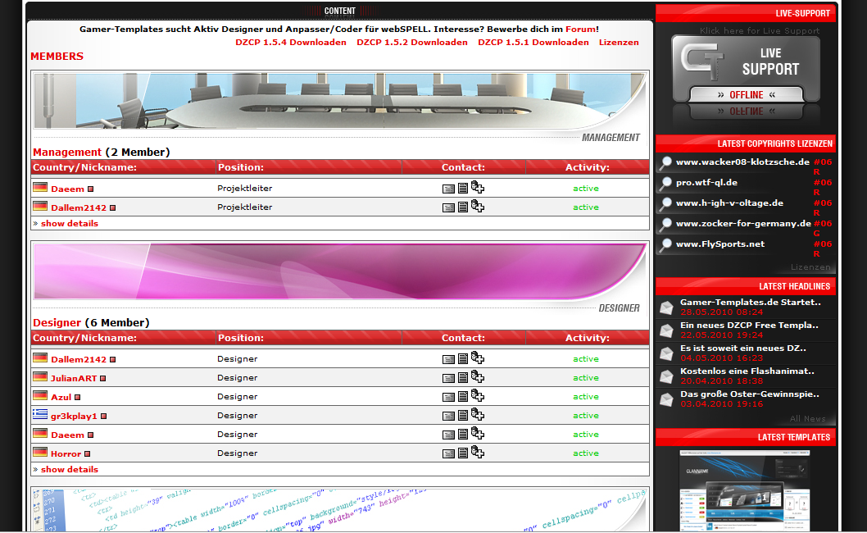Click magnifier icon beside pro.wtf-ql.de
The image size is (867, 533).
[665, 183]
